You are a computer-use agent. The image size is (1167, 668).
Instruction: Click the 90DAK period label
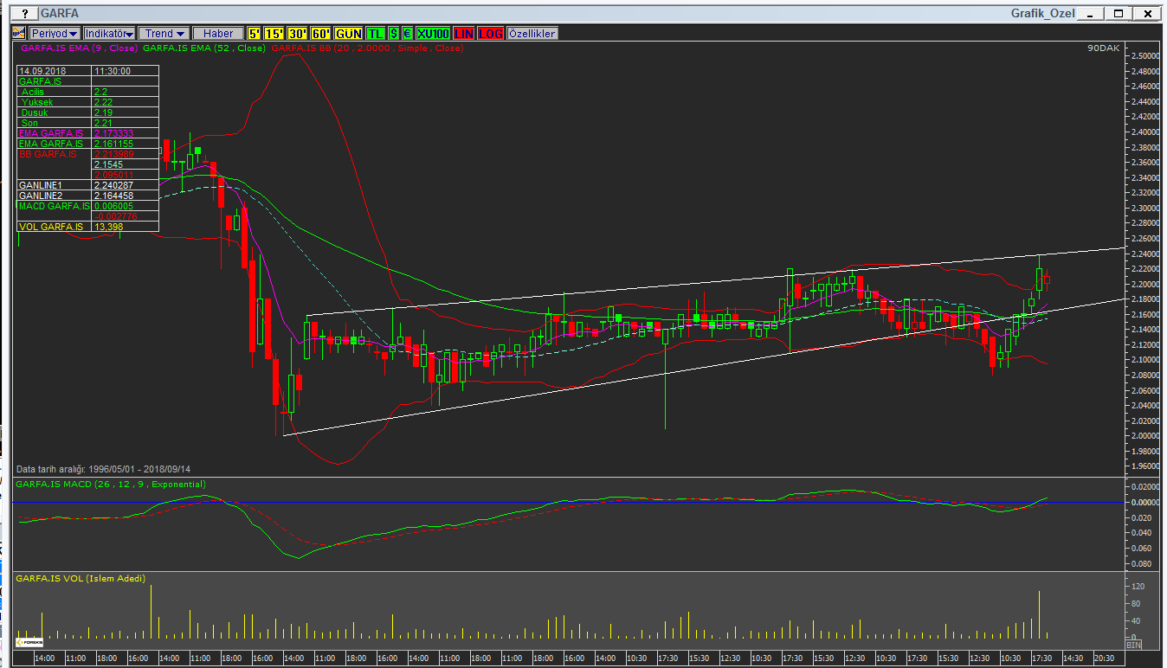[1104, 48]
